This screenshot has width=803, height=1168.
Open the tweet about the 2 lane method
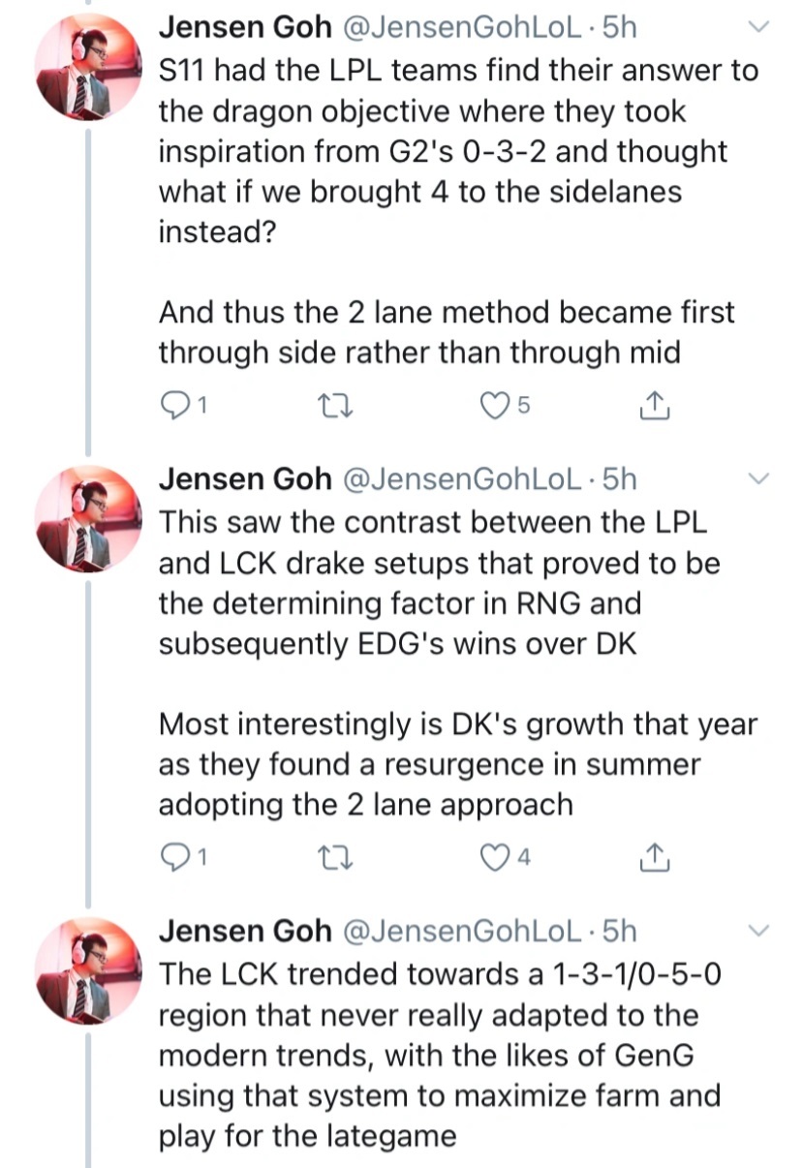pos(446,331)
